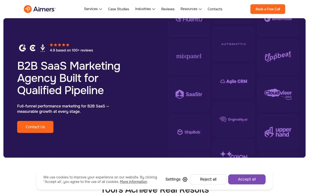Select the SaaStr logo card
This screenshot has height=193, width=309.
189,94
